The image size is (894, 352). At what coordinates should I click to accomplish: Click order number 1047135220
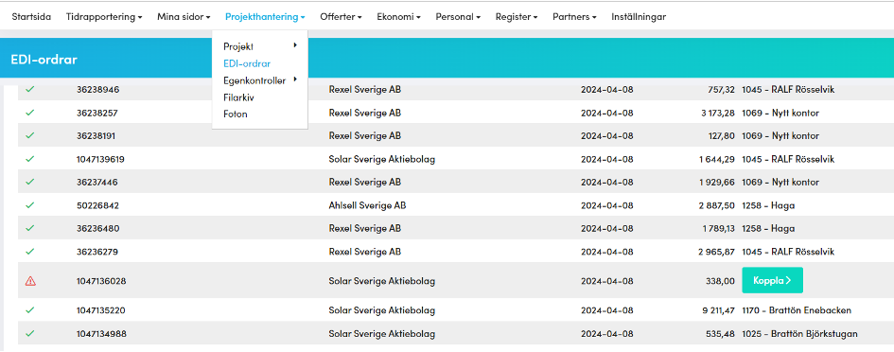(101, 310)
